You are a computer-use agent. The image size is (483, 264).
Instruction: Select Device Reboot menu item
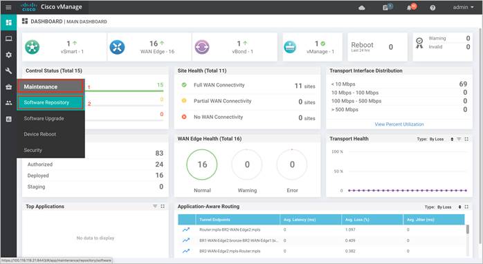[51, 134]
